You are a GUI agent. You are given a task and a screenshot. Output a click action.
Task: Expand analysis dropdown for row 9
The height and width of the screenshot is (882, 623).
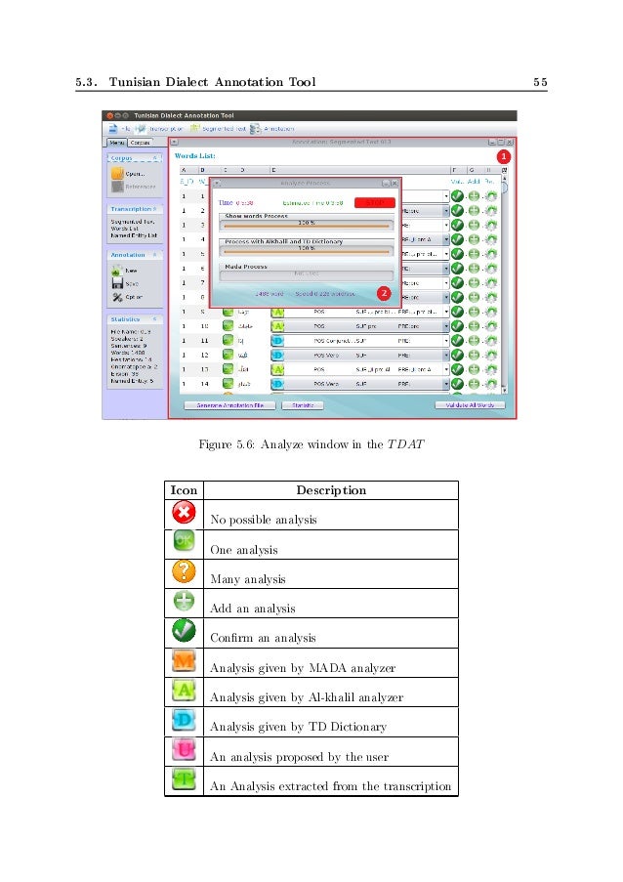point(446,312)
